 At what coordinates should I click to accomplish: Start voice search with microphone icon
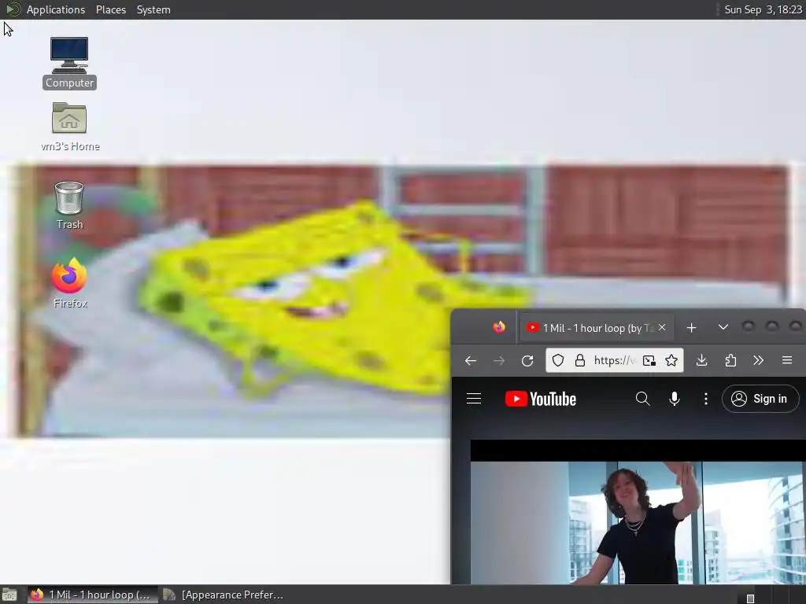675,399
